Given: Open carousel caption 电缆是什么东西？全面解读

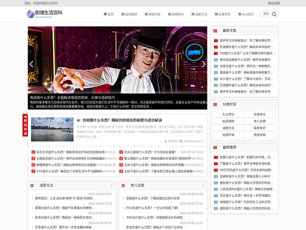Looking at the screenshot, I should coord(72,98).
